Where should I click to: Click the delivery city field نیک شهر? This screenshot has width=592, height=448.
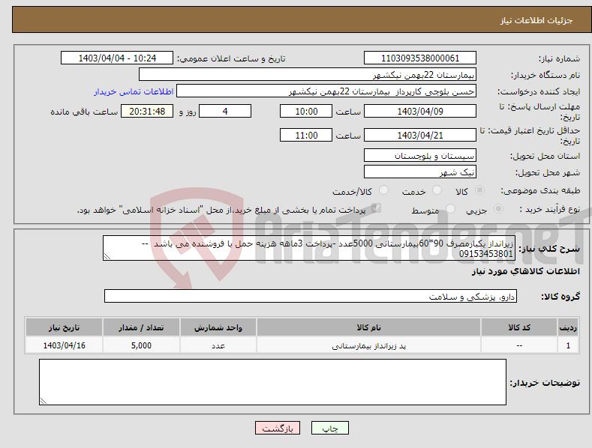(x=420, y=172)
